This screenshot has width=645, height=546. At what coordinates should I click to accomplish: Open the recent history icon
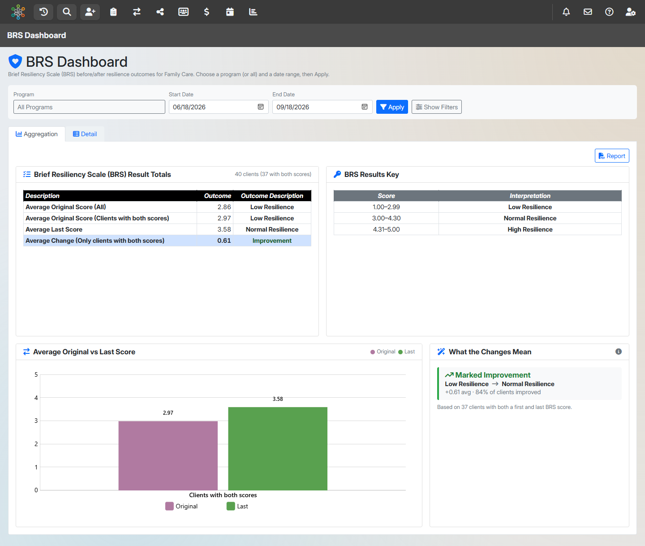(43, 12)
